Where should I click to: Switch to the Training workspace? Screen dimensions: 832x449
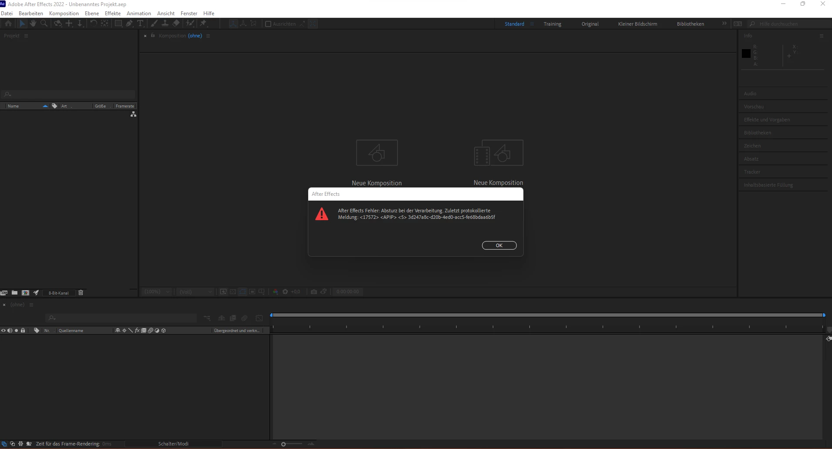tap(552, 24)
